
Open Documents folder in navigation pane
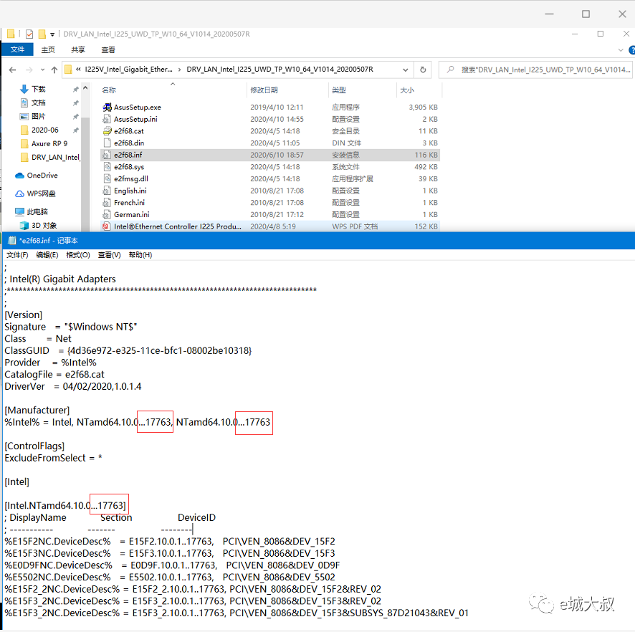pos(39,103)
